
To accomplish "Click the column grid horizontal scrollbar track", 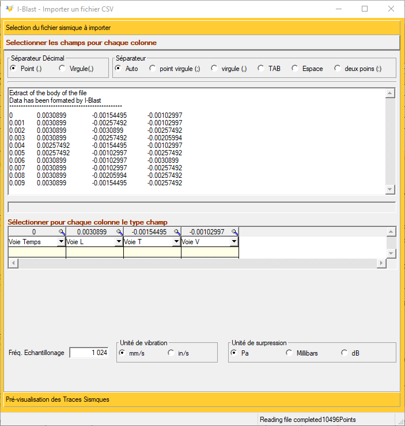I will pos(198,263).
